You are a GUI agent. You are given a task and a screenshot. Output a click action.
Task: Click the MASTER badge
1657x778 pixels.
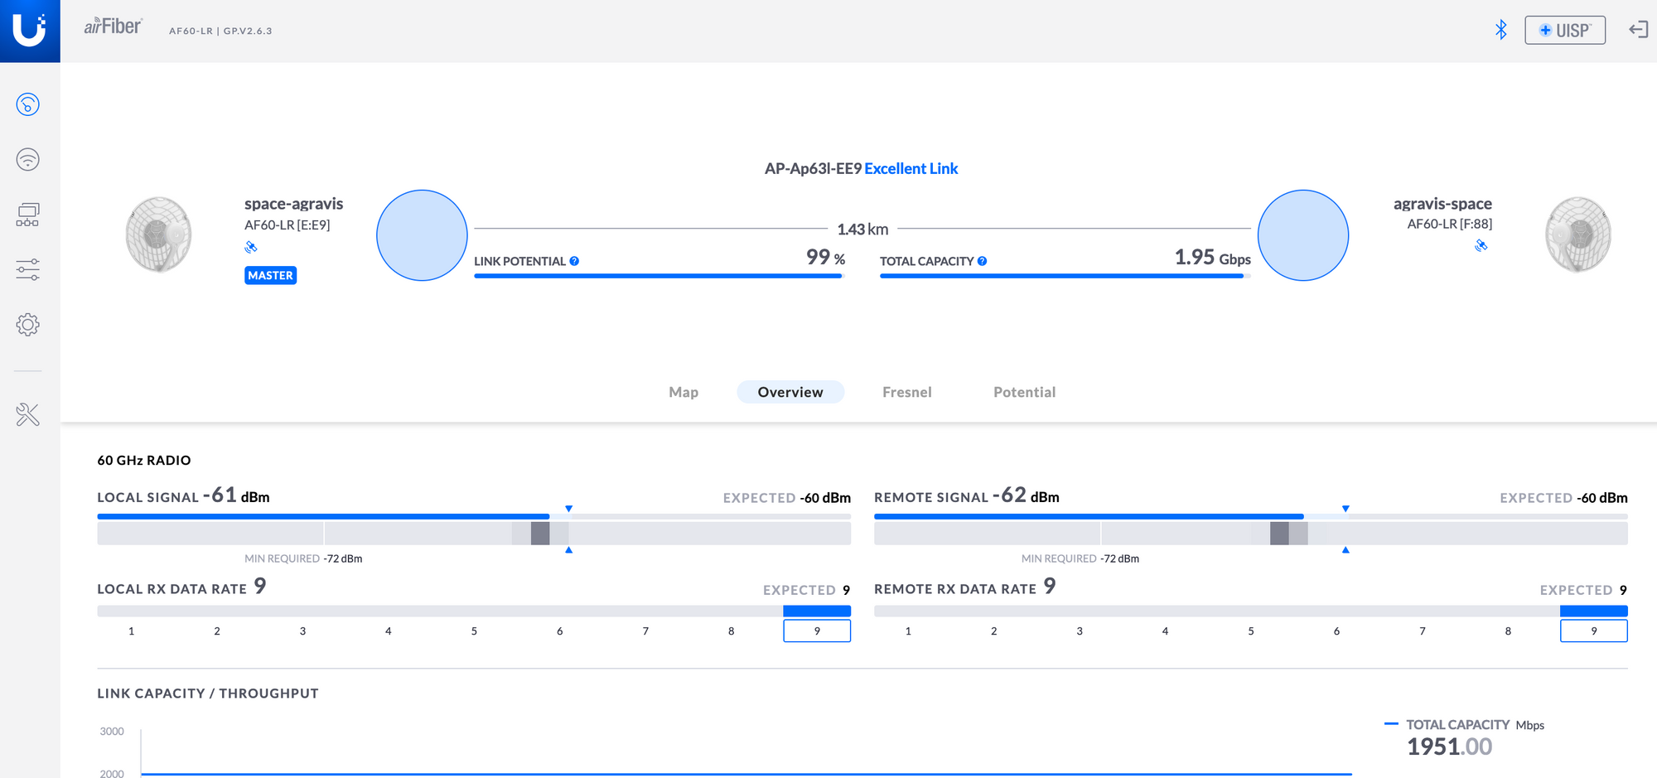point(271,275)
